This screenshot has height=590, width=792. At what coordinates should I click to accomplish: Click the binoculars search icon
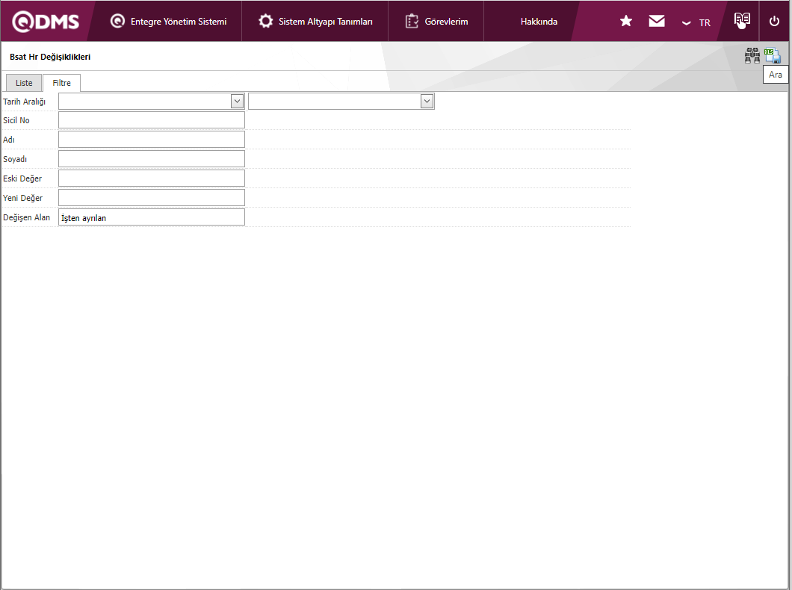point(752,55)
